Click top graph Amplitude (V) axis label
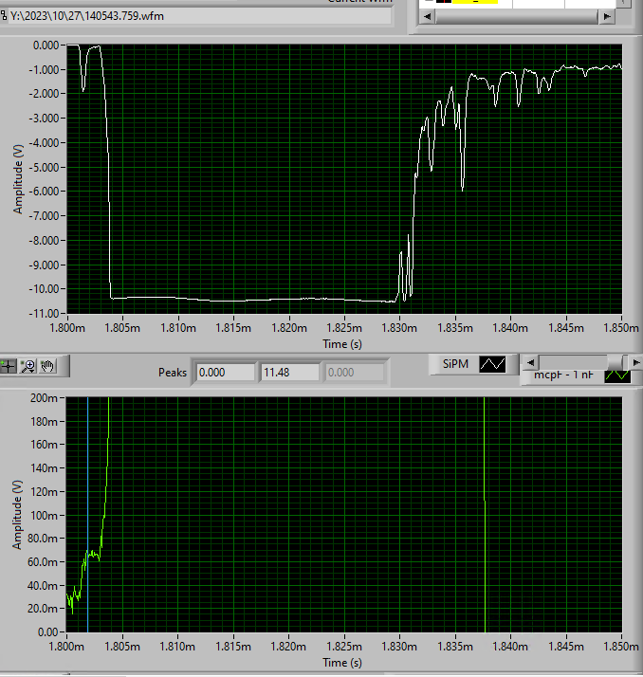 tap(17, 179)
